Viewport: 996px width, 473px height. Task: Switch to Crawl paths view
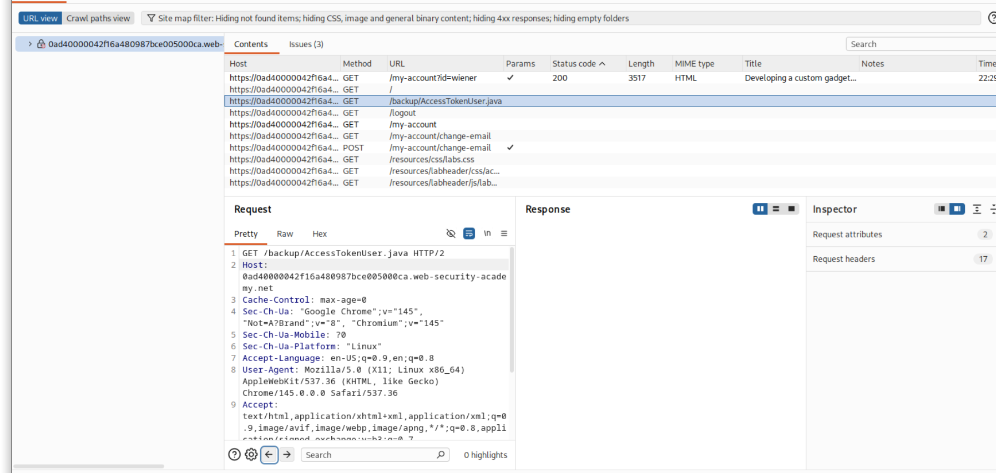[98, 18]
